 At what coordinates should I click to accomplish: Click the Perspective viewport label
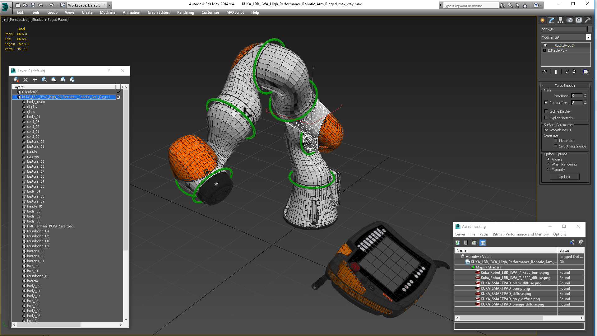click(x=19, y=20)
